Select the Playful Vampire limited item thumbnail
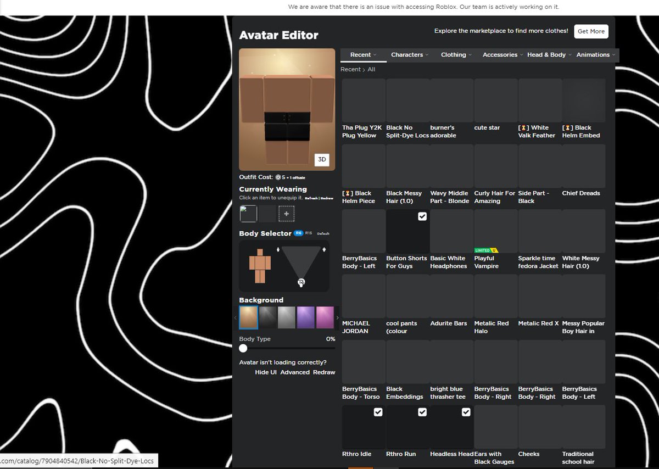 click(495, 231)
